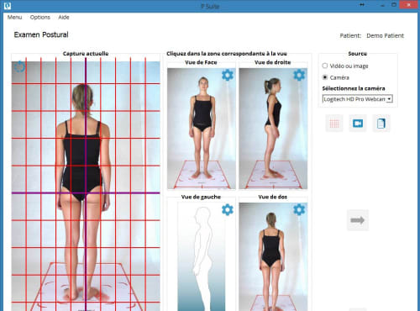Assign capture to the Vue de droite zone
420x311 pixels.
273,129
